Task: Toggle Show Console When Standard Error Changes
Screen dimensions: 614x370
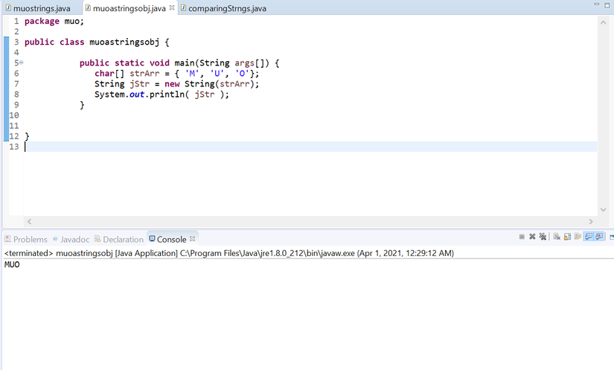Action: (599, 237)
